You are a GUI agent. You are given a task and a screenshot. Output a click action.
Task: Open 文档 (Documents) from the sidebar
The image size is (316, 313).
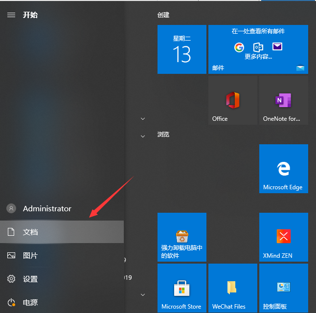(30, 232)
